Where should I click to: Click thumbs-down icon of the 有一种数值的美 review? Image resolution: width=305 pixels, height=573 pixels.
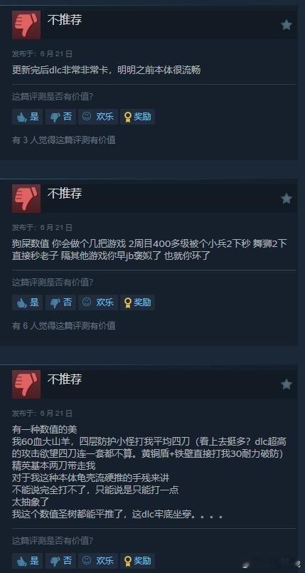point(26,384)
